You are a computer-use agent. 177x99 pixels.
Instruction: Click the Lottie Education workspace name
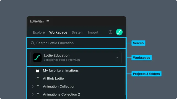[x=56, y=55]
